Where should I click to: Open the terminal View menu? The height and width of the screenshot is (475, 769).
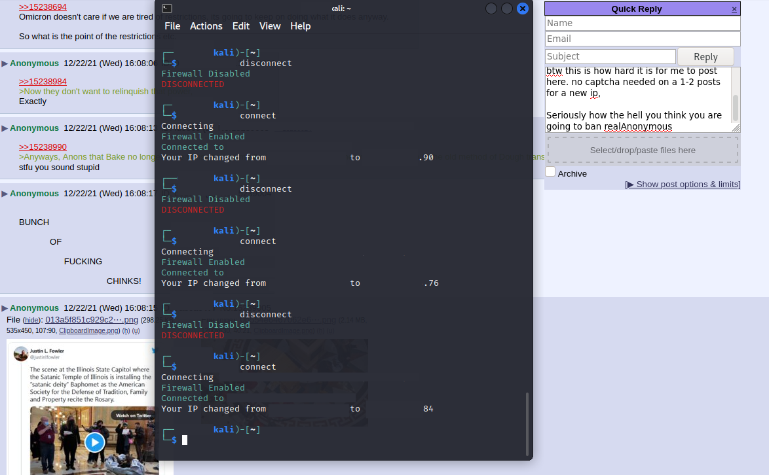coord(270,26)
